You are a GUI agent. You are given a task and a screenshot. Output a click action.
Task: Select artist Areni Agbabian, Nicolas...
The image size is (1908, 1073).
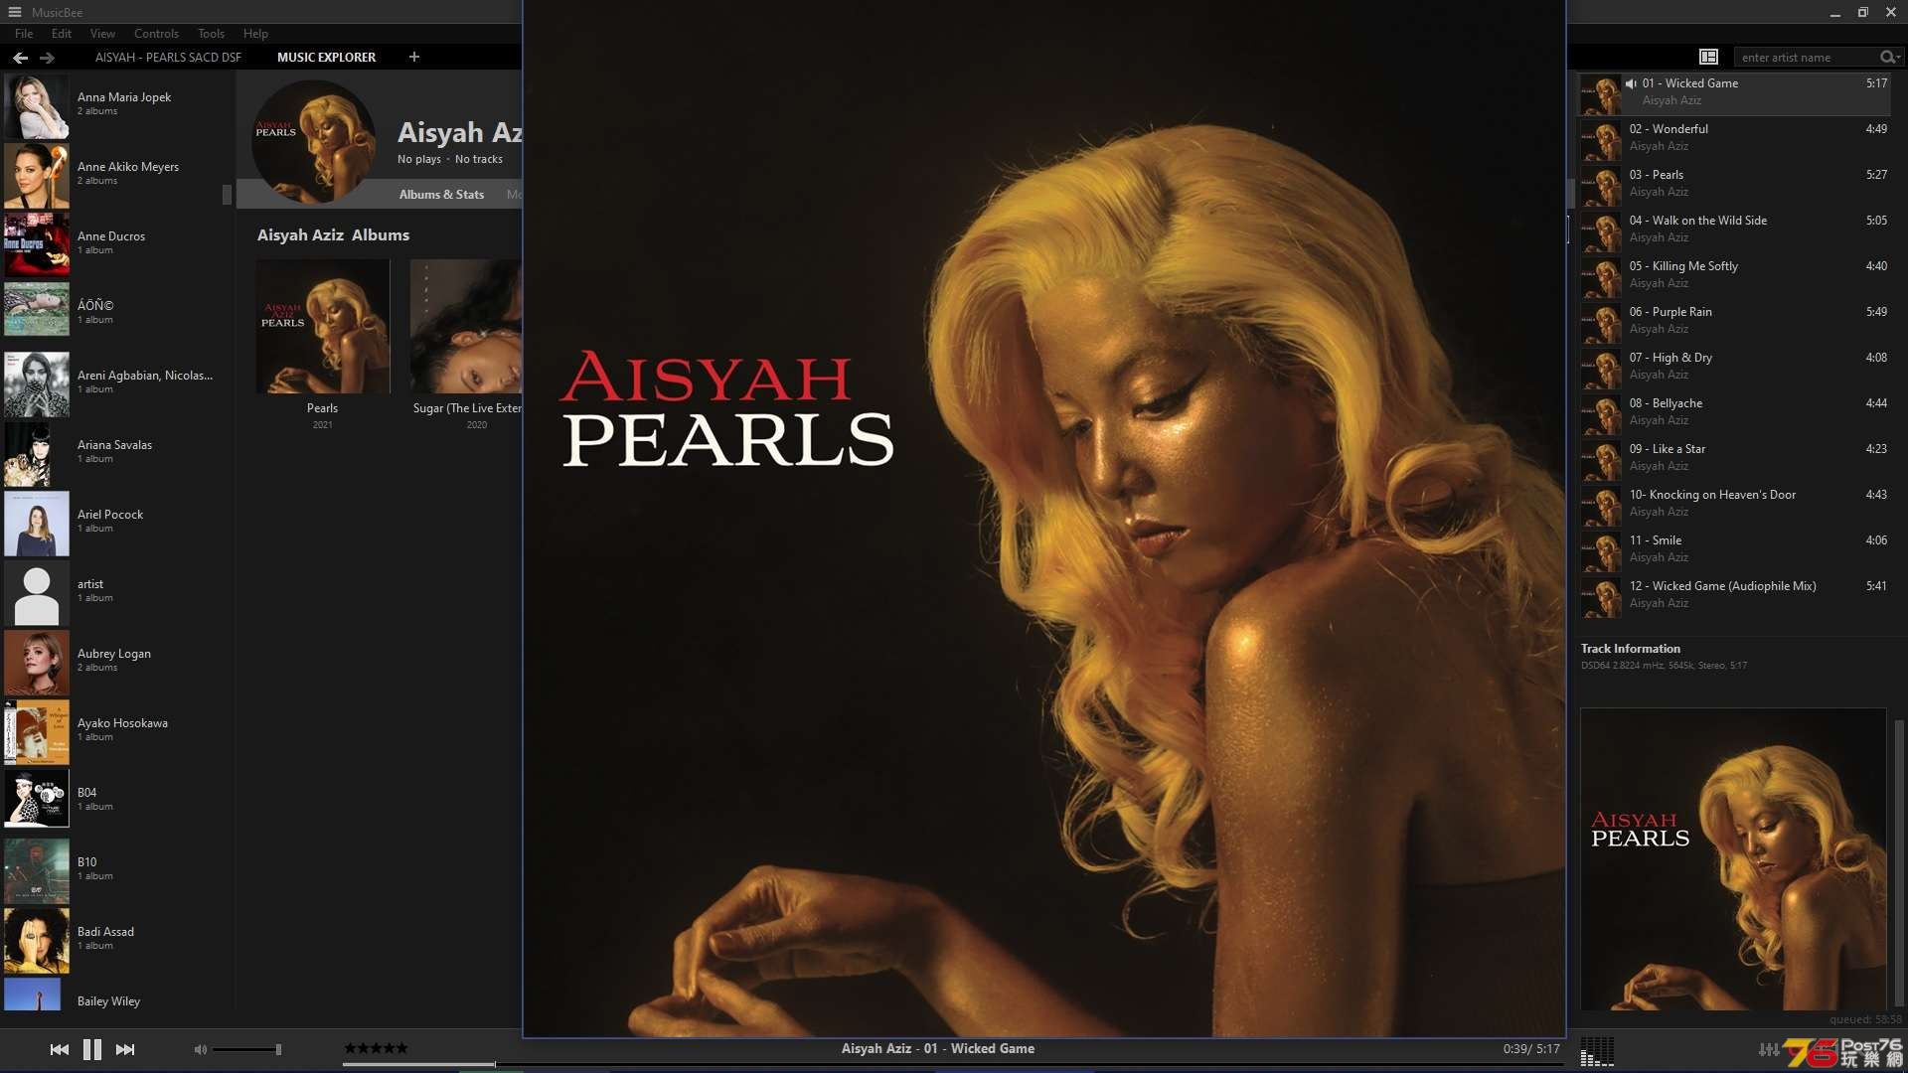pos(117,383)
